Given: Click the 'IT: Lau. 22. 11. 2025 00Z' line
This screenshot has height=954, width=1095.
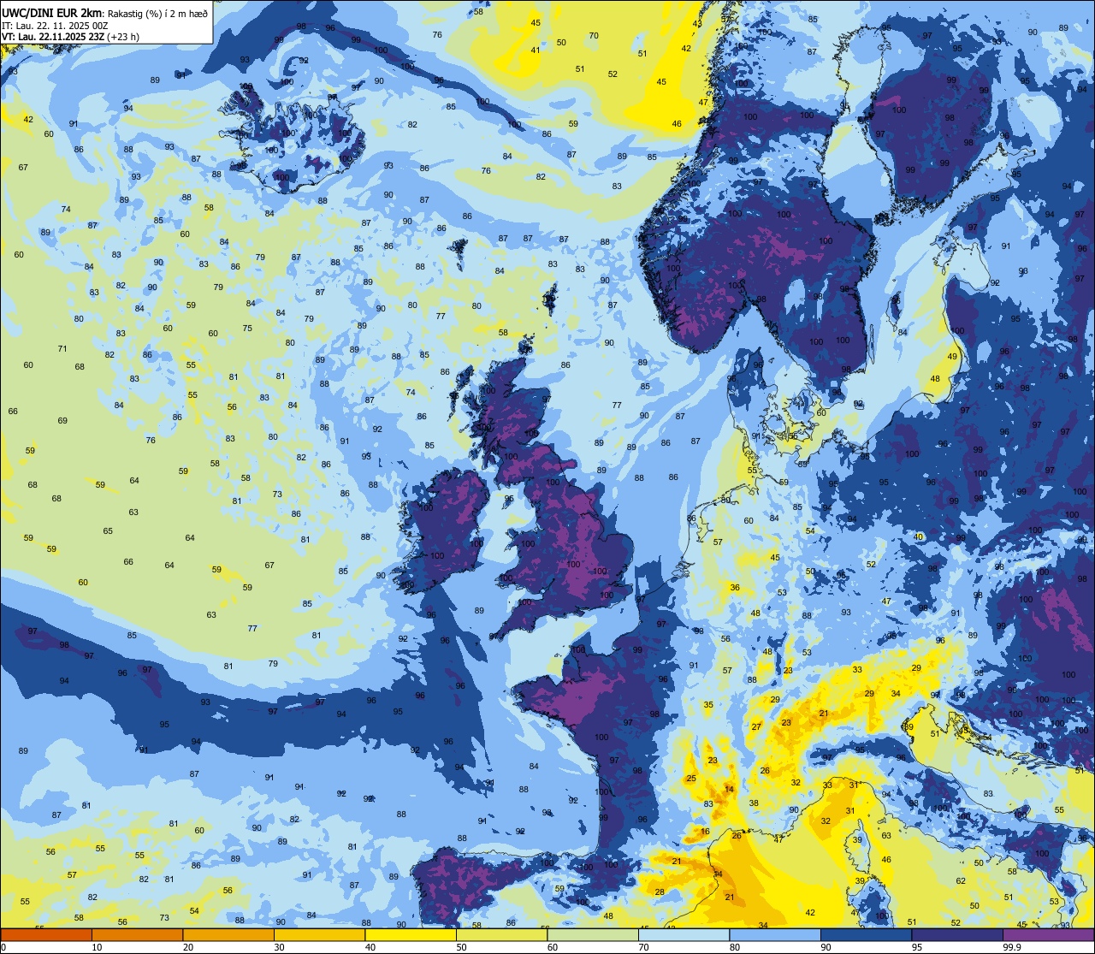Looking at the screenshot, I should pyautogui.click(x=56, y=24).
